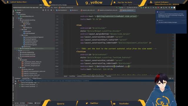Image resolution: width=188 pixels, height=106 pixels.
Task: Click the Search Everywhere magnifier icon
Action: tap(169, 7)
